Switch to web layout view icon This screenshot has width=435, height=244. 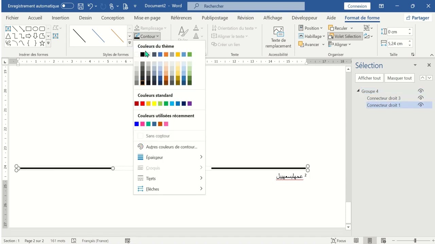point(383,241)
